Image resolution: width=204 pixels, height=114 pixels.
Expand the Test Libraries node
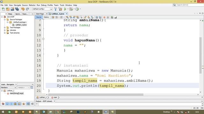click(x=5, y=33)
